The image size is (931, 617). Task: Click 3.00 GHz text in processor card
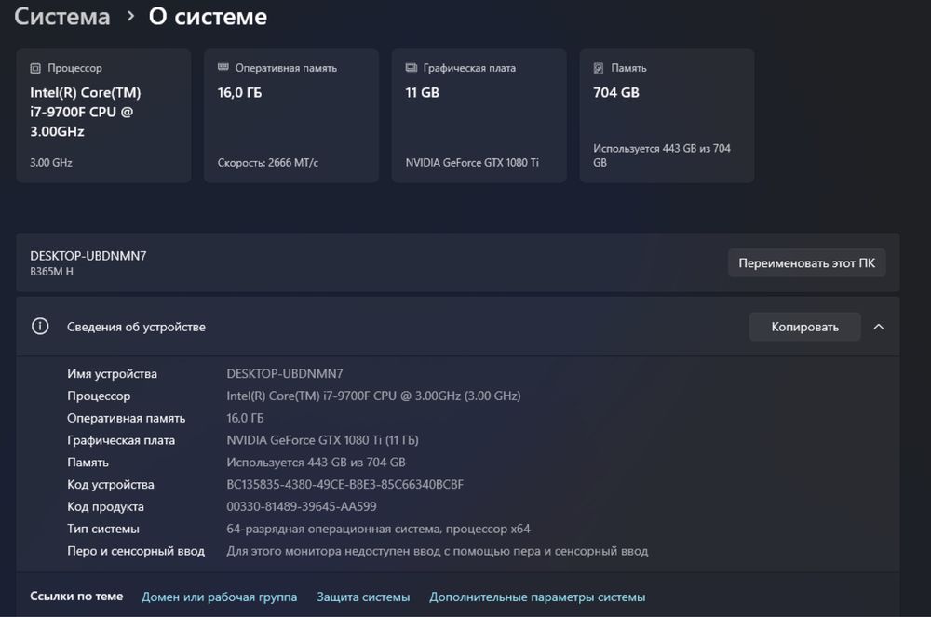(x=51, y=163)
